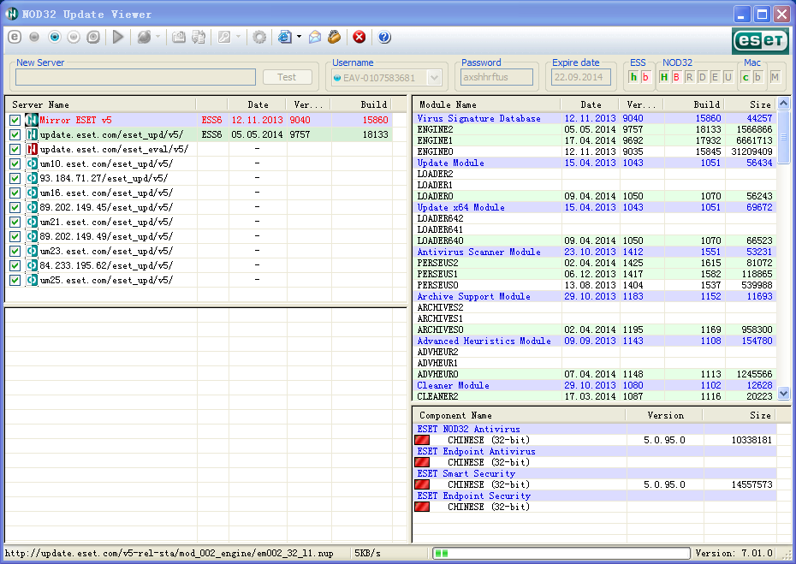Screen dimensions: 796x564
Task: Click the ESET 'e' toolbar icon
Action: (x=15, y=37)
